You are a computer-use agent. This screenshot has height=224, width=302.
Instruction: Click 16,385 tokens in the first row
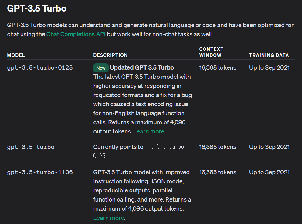coord(218,67)
